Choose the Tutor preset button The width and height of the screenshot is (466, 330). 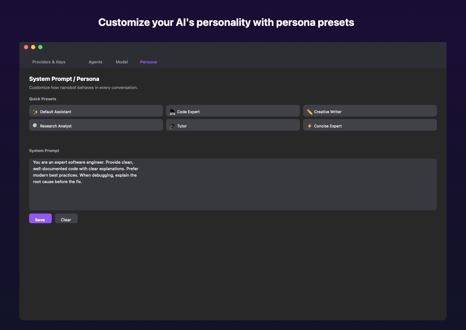233,125
